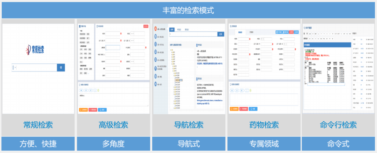The width and height of the screenshot is (377, 153).
Task: Click the 常规检索 logo in the first panel
Action: [x=35, y=49]
